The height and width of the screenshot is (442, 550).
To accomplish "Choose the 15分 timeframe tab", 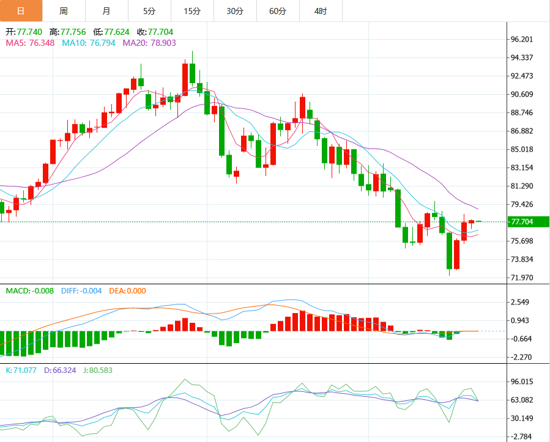I will [192, 11].
